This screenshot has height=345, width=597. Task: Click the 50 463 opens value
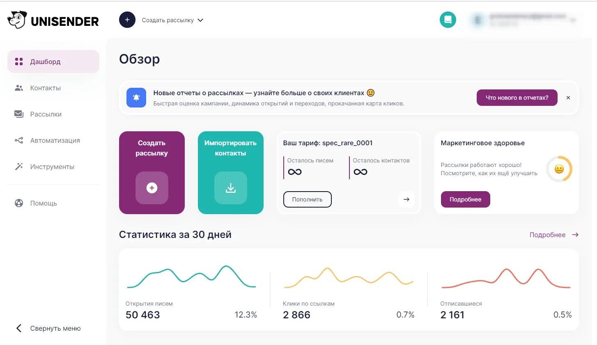pos(142,315)
